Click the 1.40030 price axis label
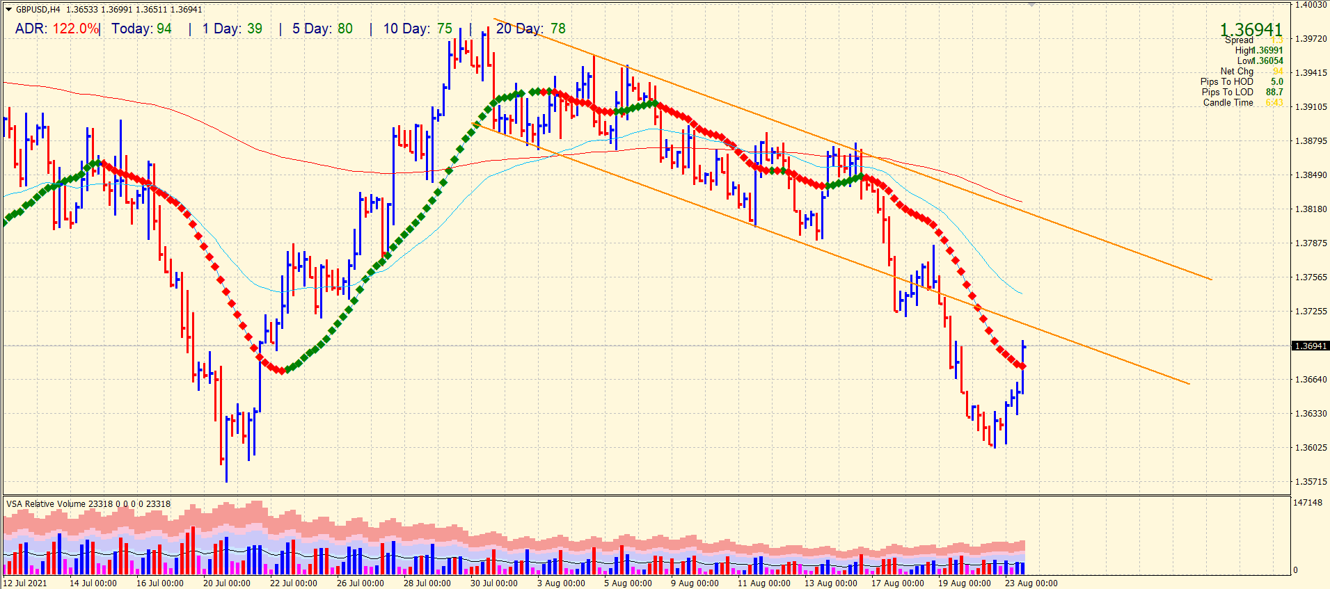Screen dimensions: 1330x589 (x=1311, y=4)
